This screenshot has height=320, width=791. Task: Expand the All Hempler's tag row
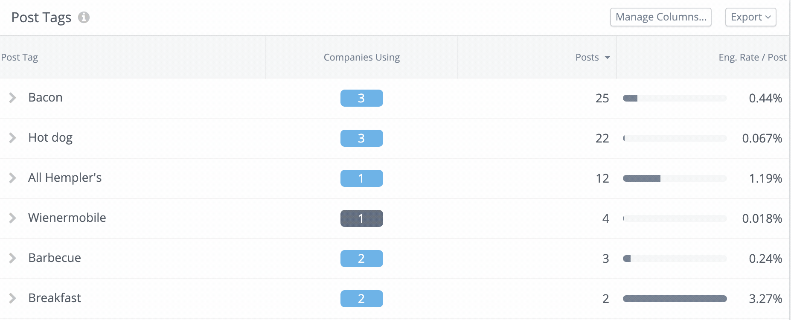point(13,178)
